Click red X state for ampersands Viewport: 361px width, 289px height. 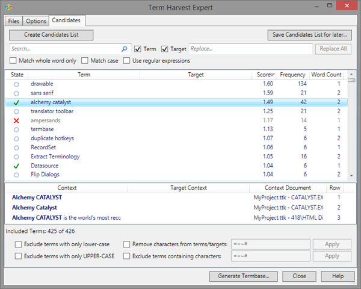pyautogui.click(x=16, y=120)
